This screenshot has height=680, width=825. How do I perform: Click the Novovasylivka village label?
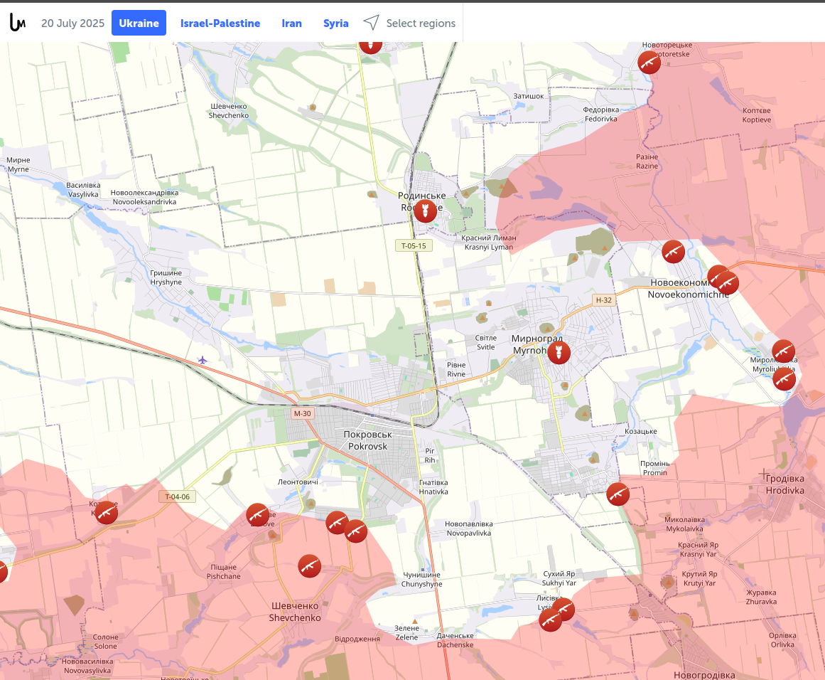click(87, 666)
